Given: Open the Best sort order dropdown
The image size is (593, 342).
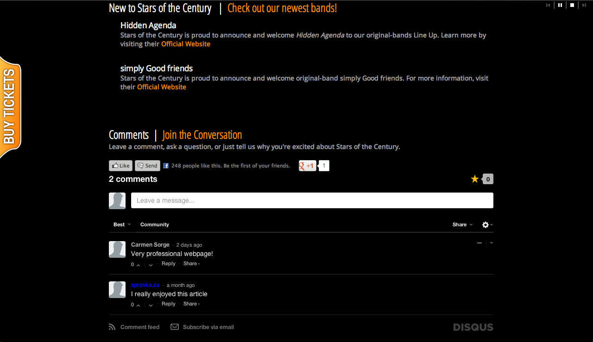Looking at the screenshot, I should point(122,225).
